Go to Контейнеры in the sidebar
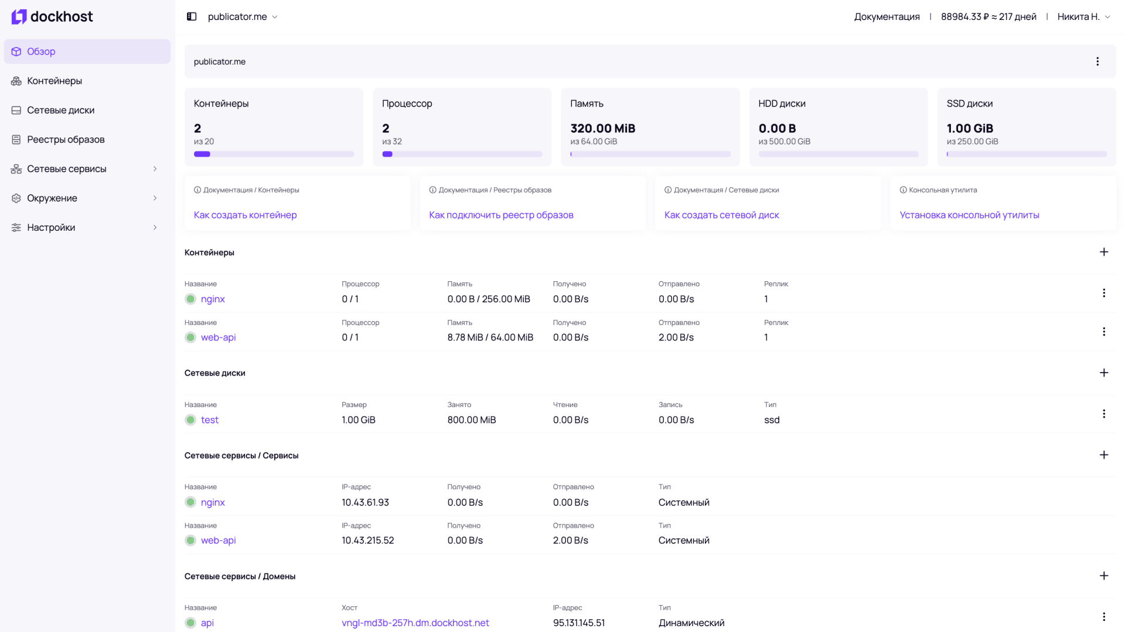This screenshot has height=632, width=1125. click(54, 81)
